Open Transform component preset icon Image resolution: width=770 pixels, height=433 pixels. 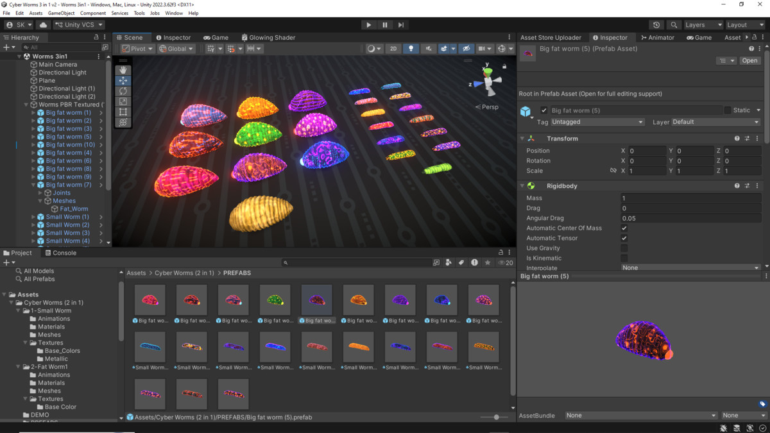click(747, 139)
